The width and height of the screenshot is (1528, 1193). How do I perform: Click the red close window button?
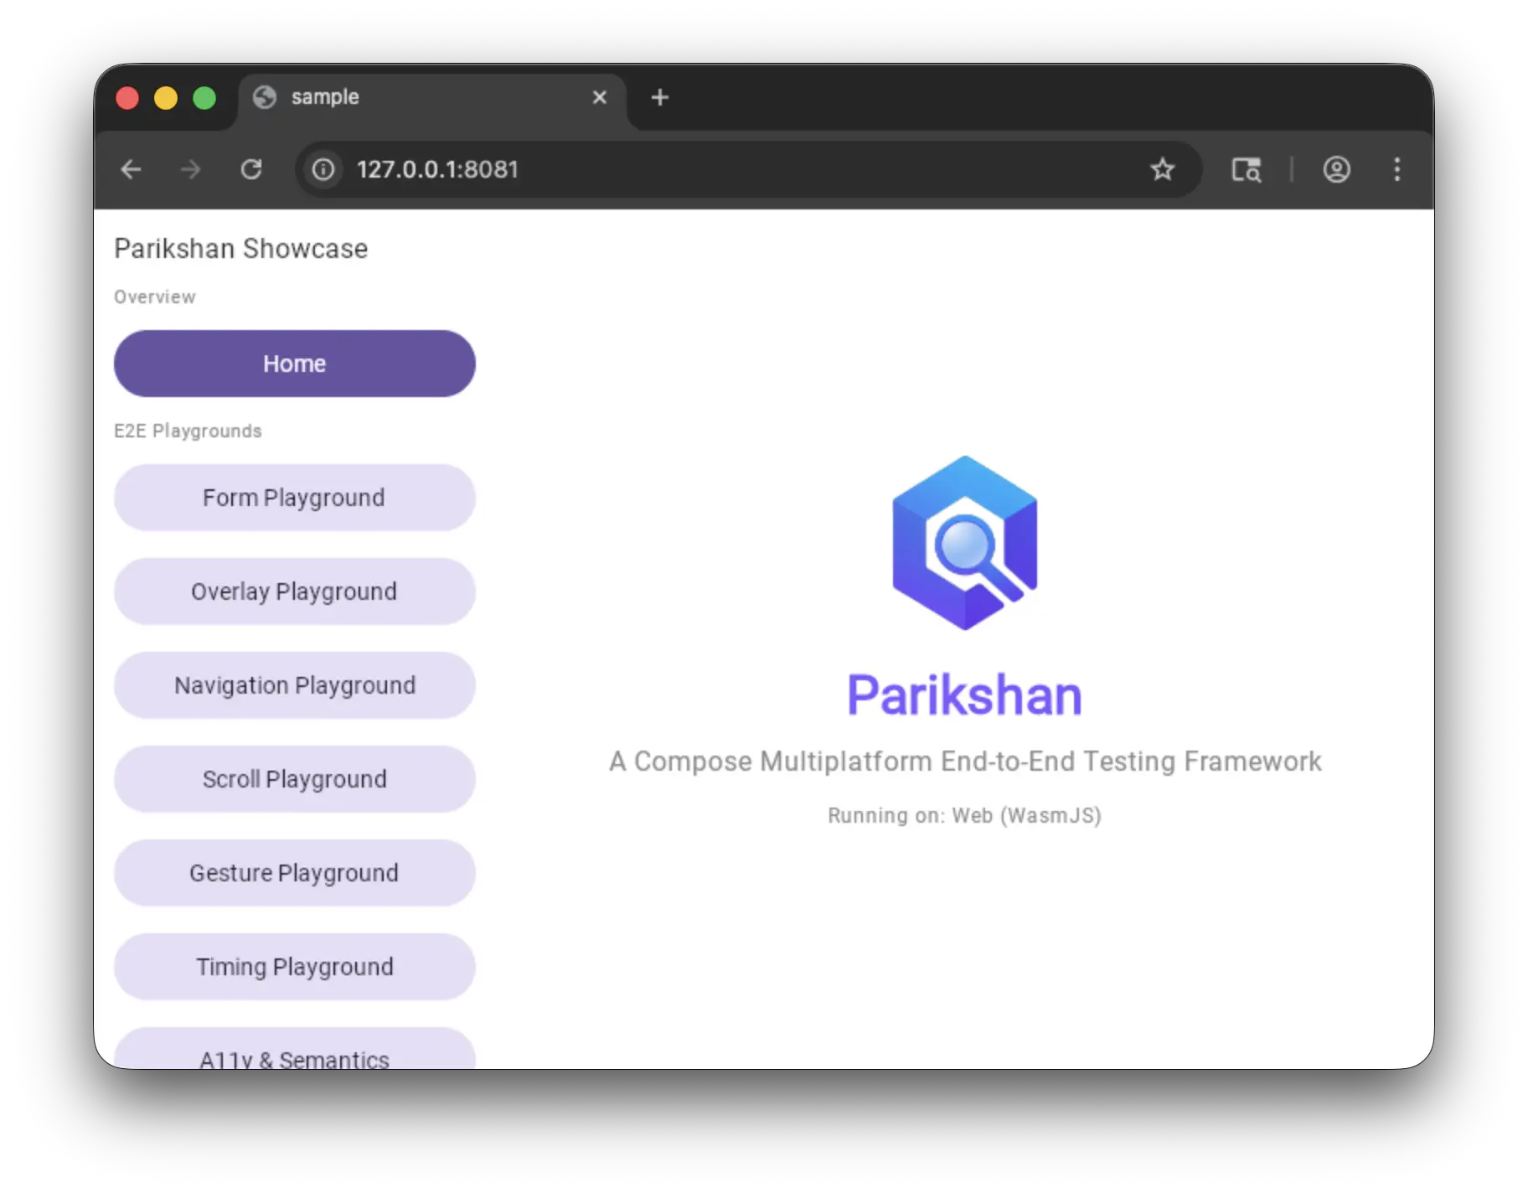[127, 98]
